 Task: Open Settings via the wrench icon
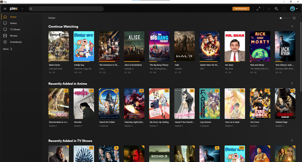[276, 9]
